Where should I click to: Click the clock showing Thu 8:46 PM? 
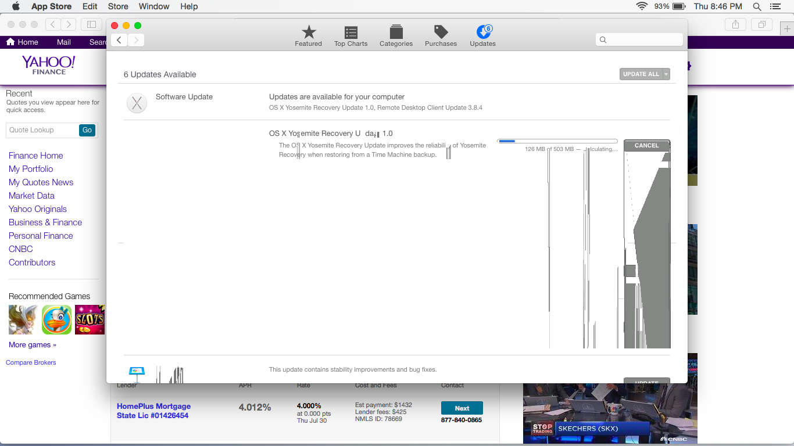(718, 6)
